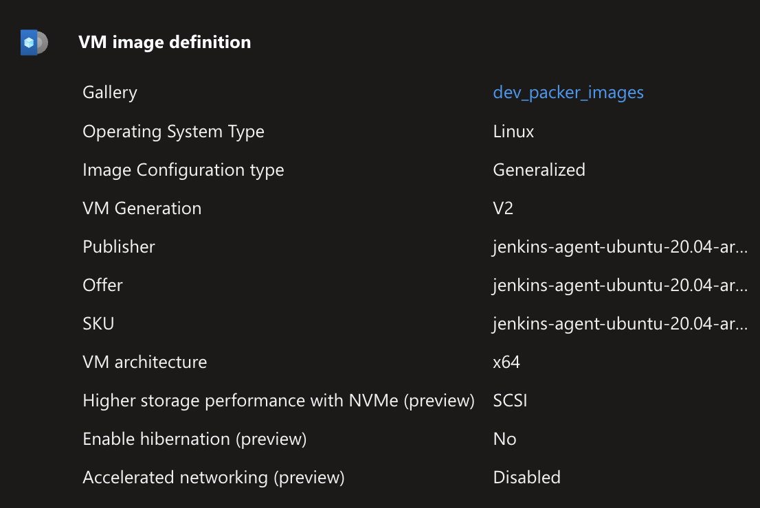Viewport: 760px width, 508px height.
Task: Open the dev_packer_images gallery link
Action: pyautogui.click(x=568, y=92)
